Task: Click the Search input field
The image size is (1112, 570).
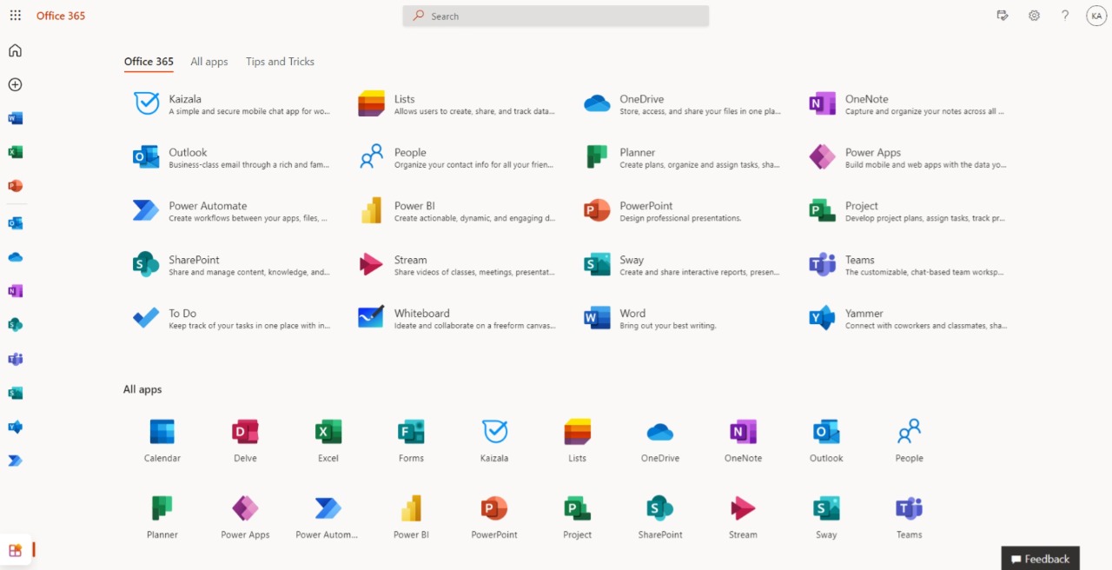Action: (x=556, y=16)
